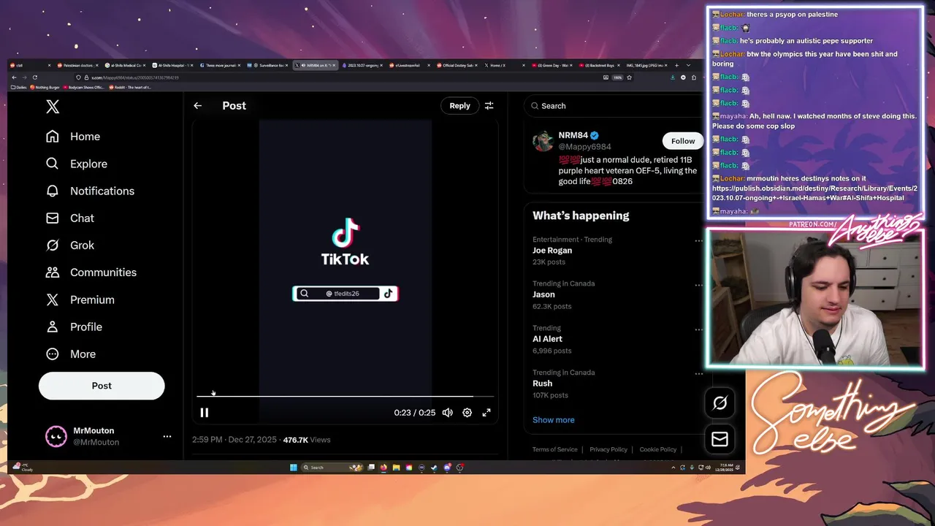This screenshot has height=526, width=935.
Task: Switch to Three more journalists tab
Action: tap(222, 66)
